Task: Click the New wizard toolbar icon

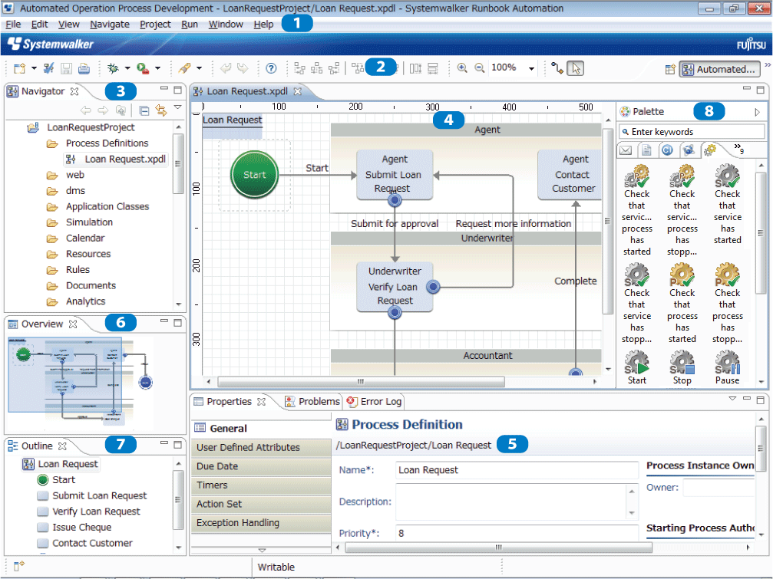Action: coord(19,68)
